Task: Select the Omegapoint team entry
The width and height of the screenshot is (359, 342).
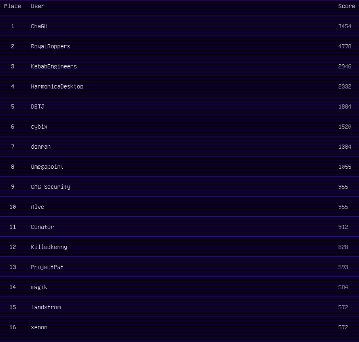Action: [47, 167]
